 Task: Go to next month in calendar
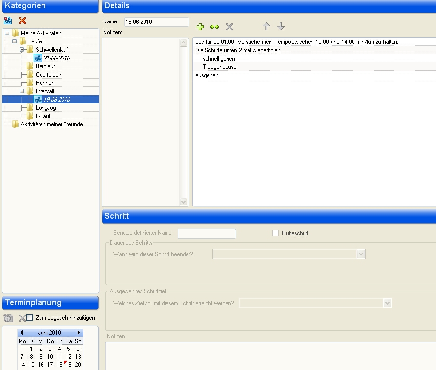coord(79,333)
